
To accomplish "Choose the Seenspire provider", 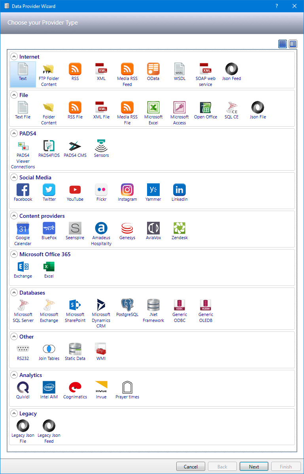I will click(x=75, y=231).
